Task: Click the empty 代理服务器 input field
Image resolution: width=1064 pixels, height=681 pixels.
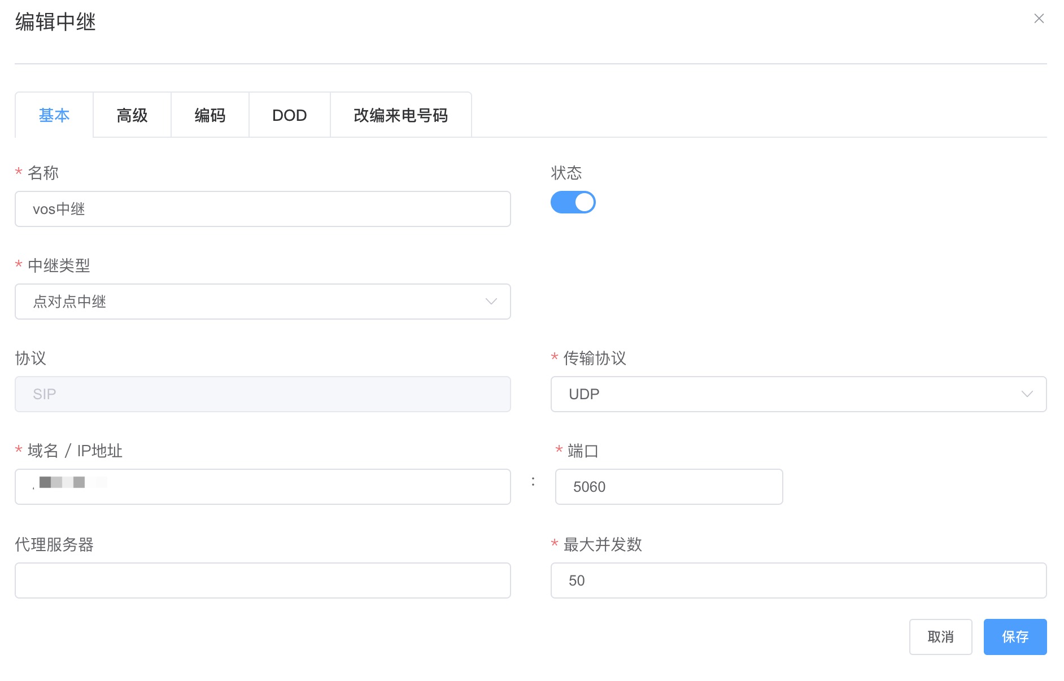Action: [x=262, y=580]
